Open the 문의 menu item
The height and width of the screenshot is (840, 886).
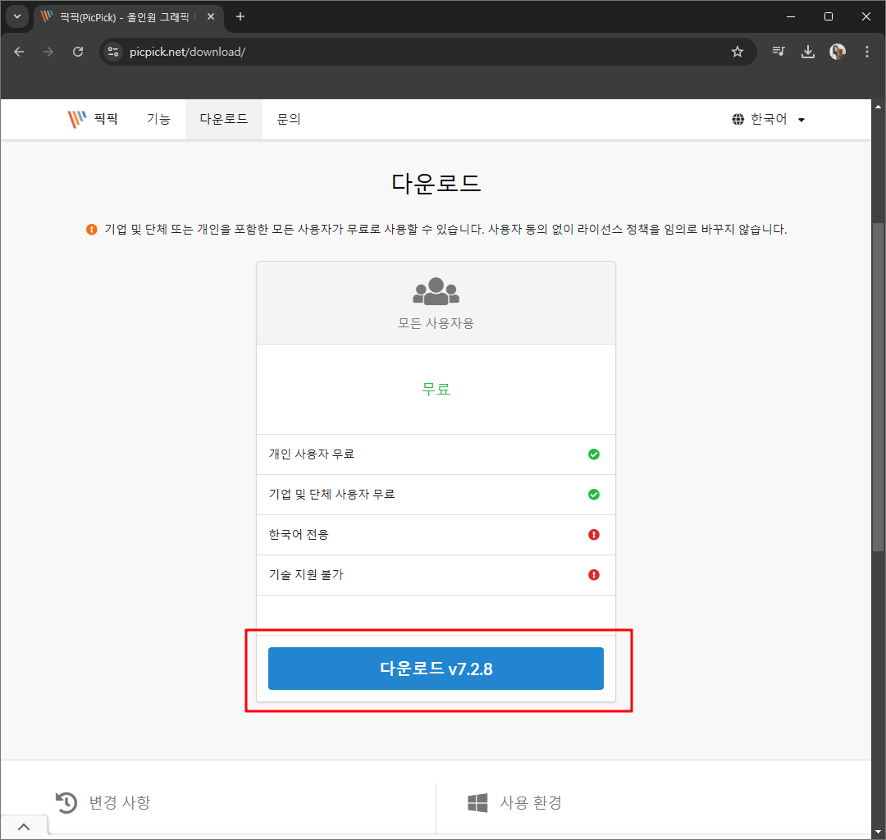click(x=289, y=119)
